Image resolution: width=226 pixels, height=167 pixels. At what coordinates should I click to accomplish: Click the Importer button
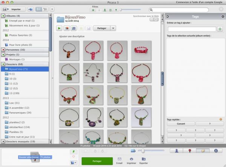coord(14,9)
